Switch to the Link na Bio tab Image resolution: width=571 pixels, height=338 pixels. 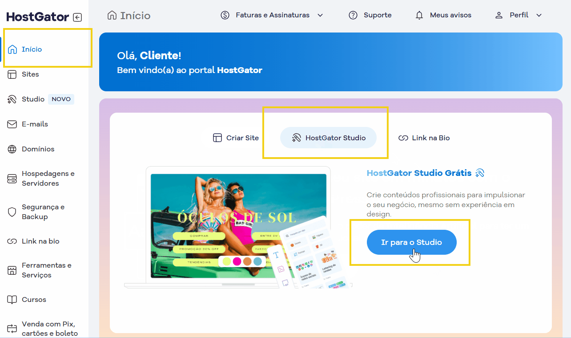[424, 138]
